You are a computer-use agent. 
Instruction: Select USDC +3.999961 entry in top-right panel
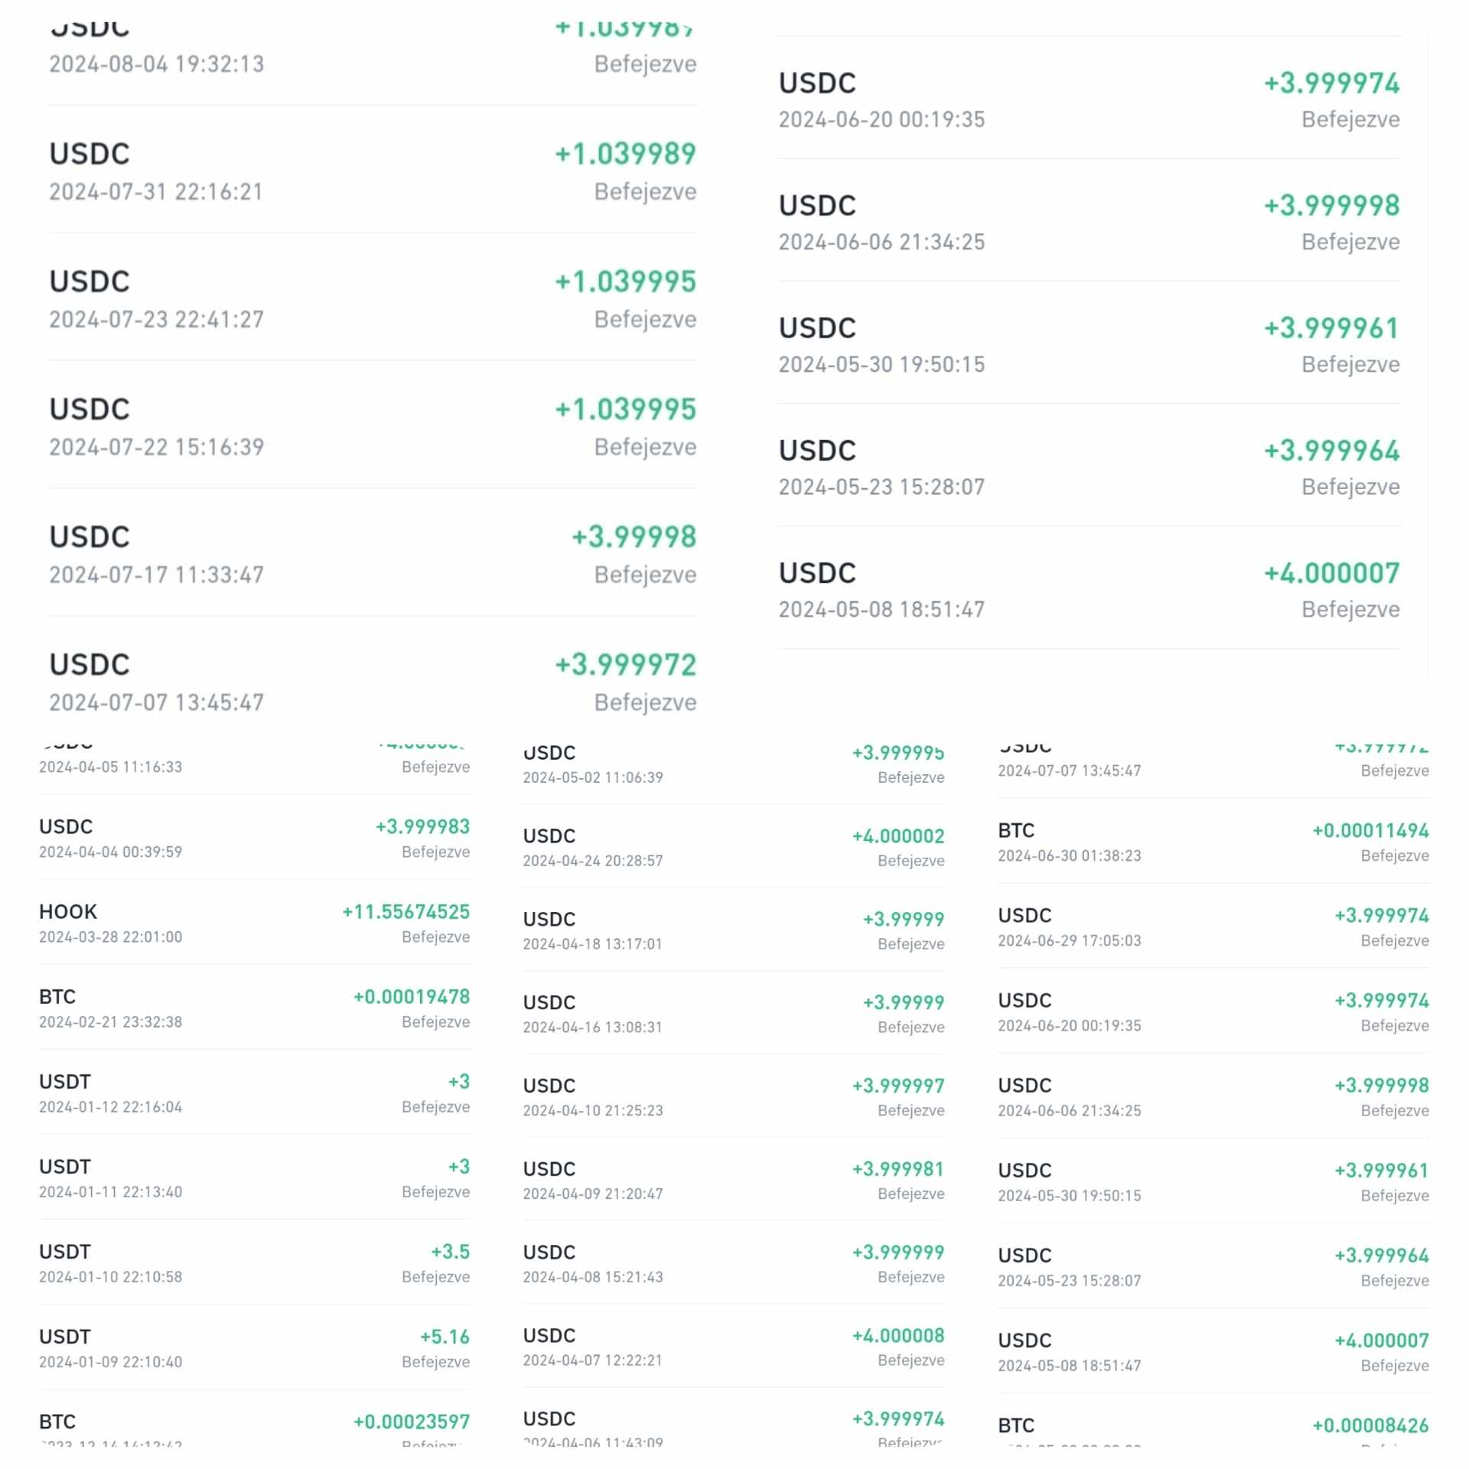(1089, 344)
